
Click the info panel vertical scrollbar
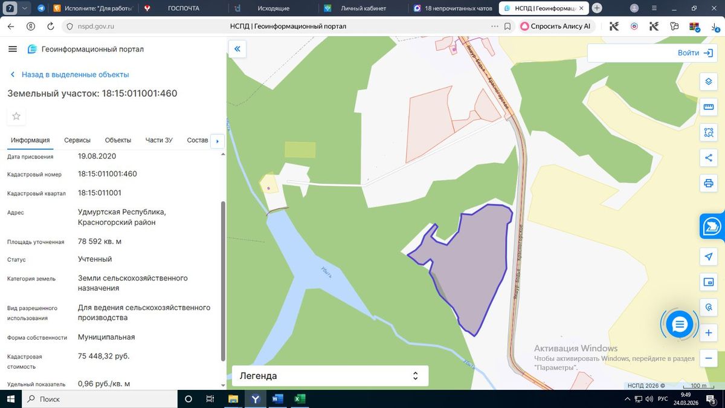tap(224, 281)
